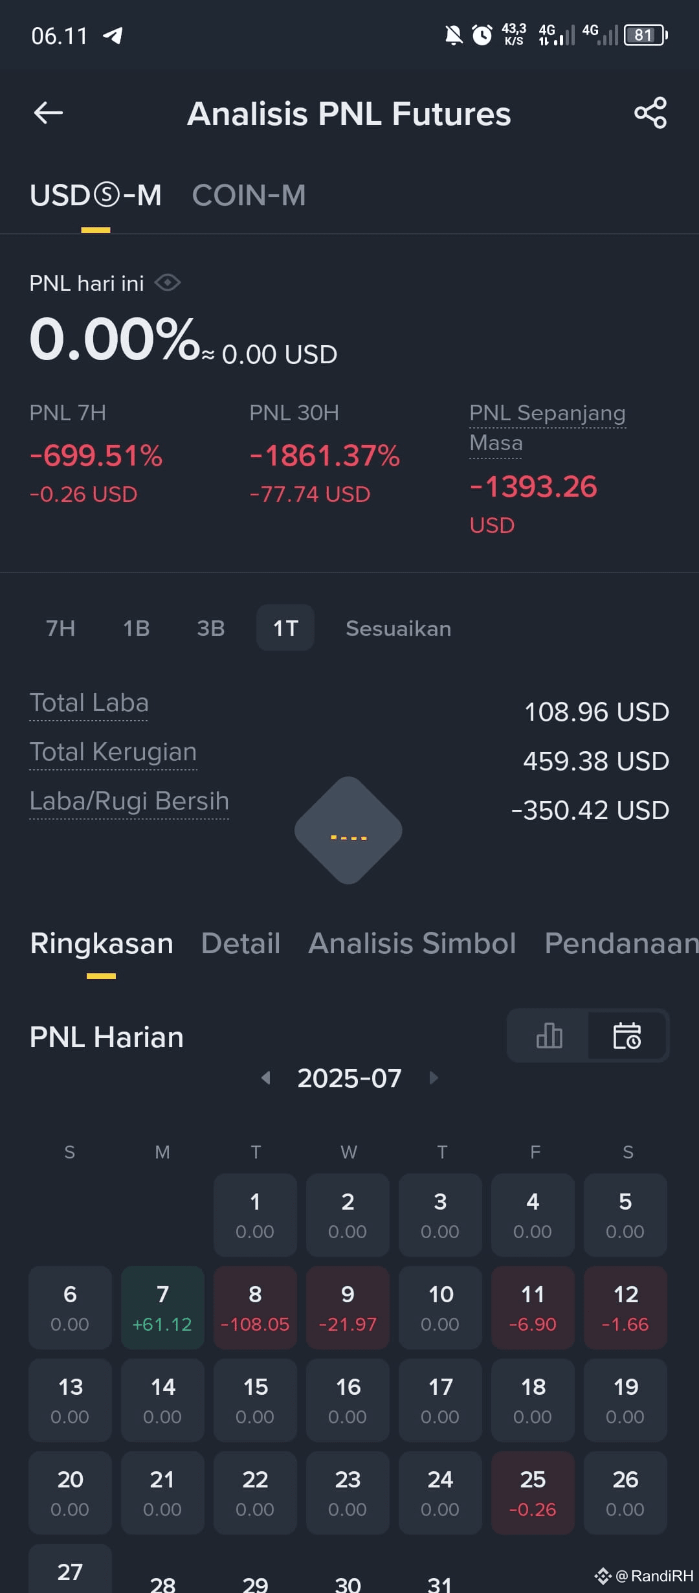699x1593 pixels.
Task: Select calendar view icon
Action: point(627,1035)
